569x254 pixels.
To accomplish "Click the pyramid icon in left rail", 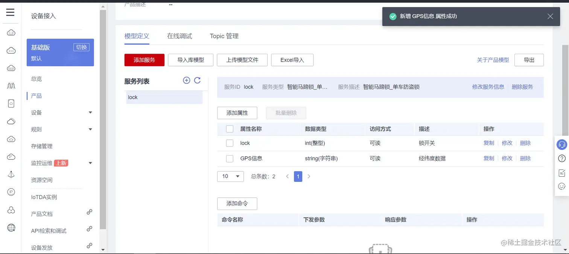I will coord(11,174).
